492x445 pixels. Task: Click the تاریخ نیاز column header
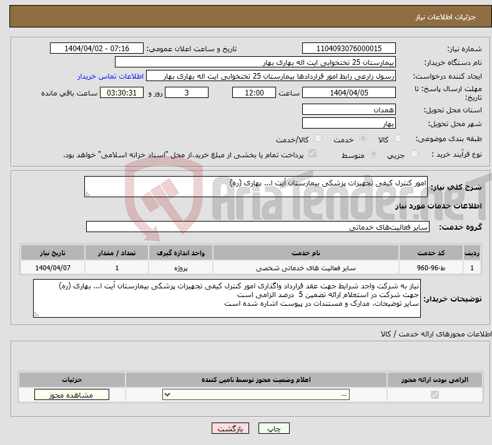coord(52,253)
